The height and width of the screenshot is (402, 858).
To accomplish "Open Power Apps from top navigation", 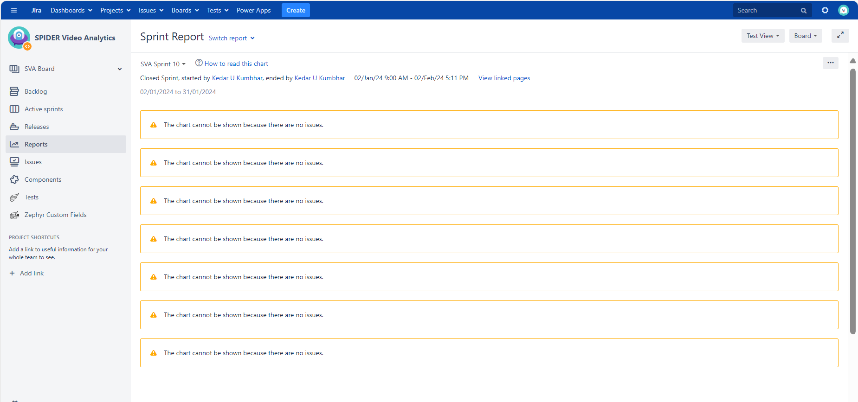I will [253, 10].
